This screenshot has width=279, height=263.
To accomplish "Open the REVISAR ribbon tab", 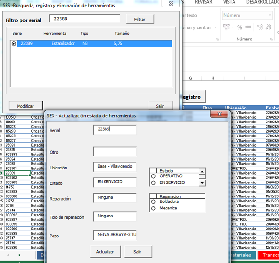I will tap(203, 2).
